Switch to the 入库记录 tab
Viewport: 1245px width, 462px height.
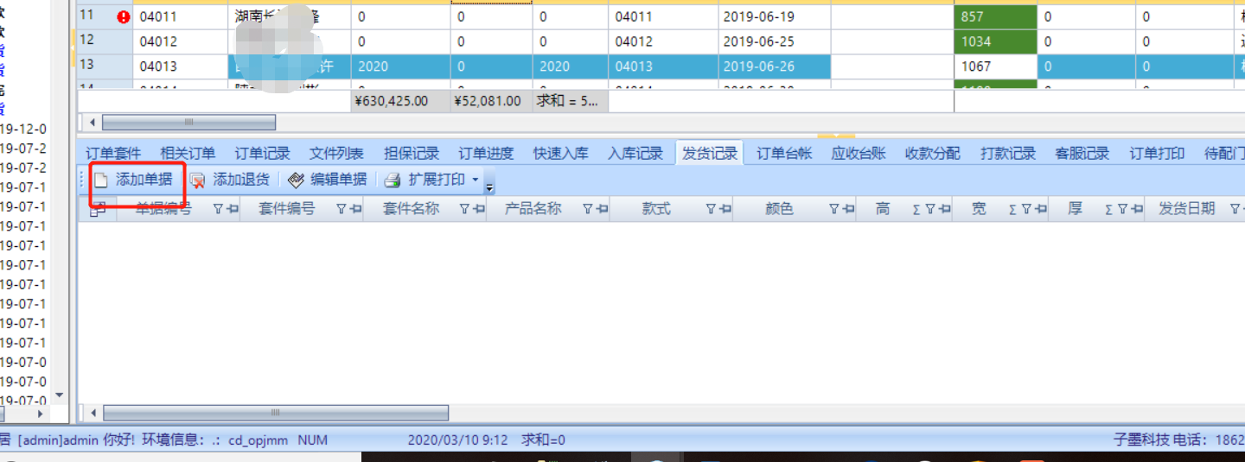point(635,154)
